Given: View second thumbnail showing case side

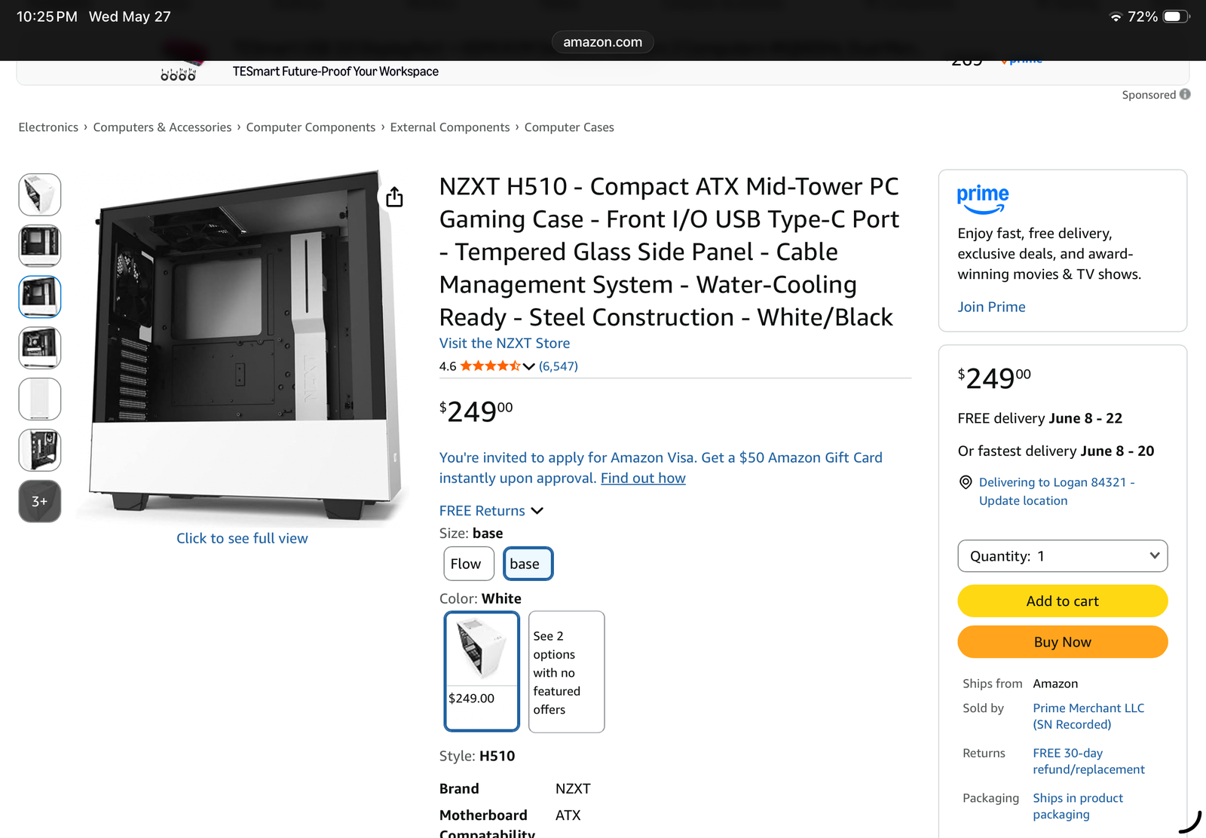Looking at the screenshot, I should click(40, 246).
